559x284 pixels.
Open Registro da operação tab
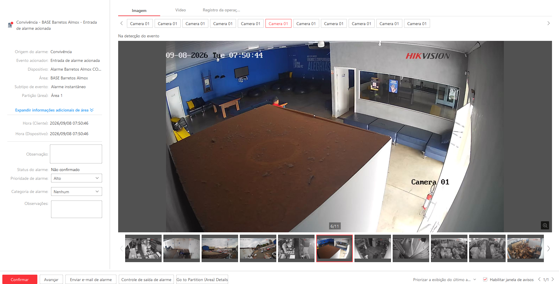coord(221,10)
